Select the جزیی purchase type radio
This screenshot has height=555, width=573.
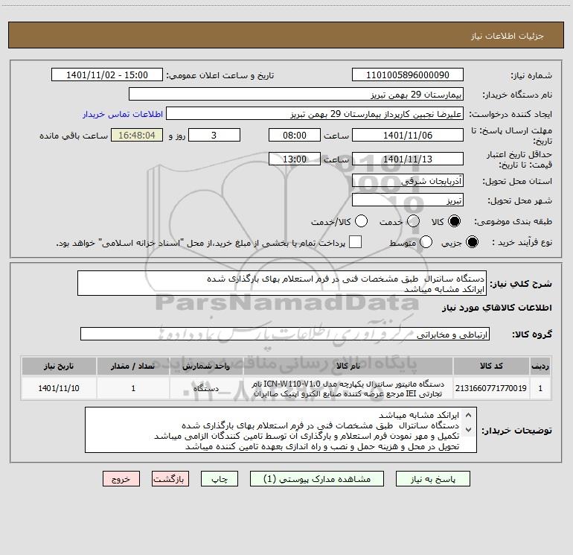click(x=472, y=242)
